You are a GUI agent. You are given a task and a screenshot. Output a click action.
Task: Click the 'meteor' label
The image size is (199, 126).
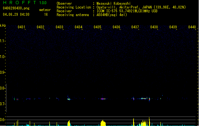click(45, 10)
